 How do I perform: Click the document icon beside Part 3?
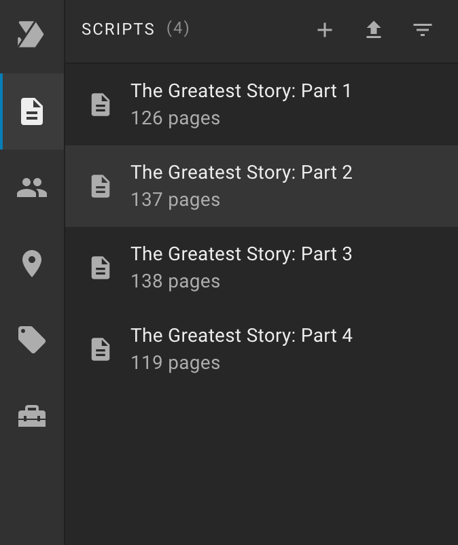pos(101,268)
